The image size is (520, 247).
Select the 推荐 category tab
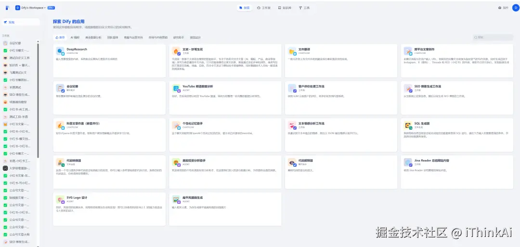[x=60, y=37]
